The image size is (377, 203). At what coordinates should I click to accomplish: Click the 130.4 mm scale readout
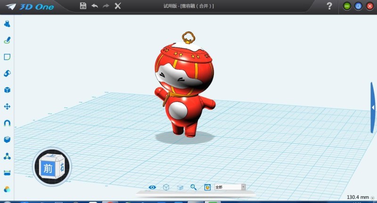[358, 197]
